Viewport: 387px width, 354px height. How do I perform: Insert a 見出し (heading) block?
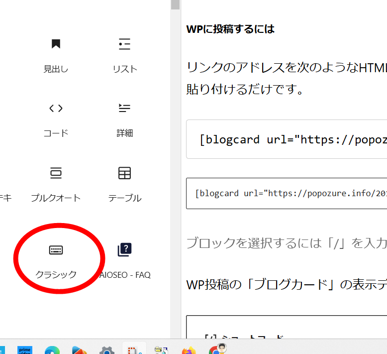(56, 54)
